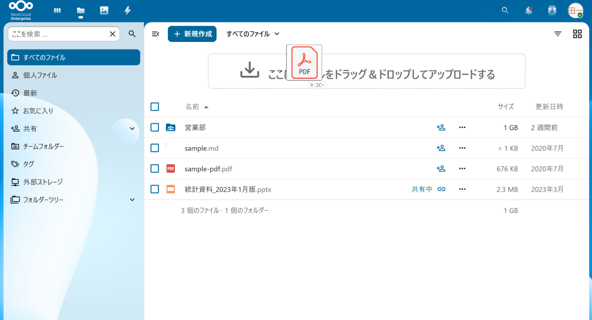This screenshot has width=592, height=320.
Task: Click the 2.3 MB size cell
Action: click(507, 189)
